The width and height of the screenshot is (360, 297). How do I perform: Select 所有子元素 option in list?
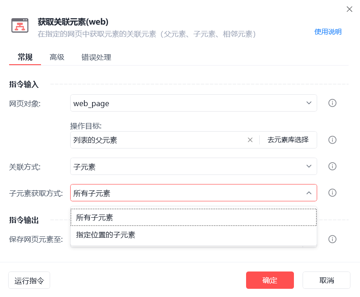pyautogui.click(x=194, y=217)
